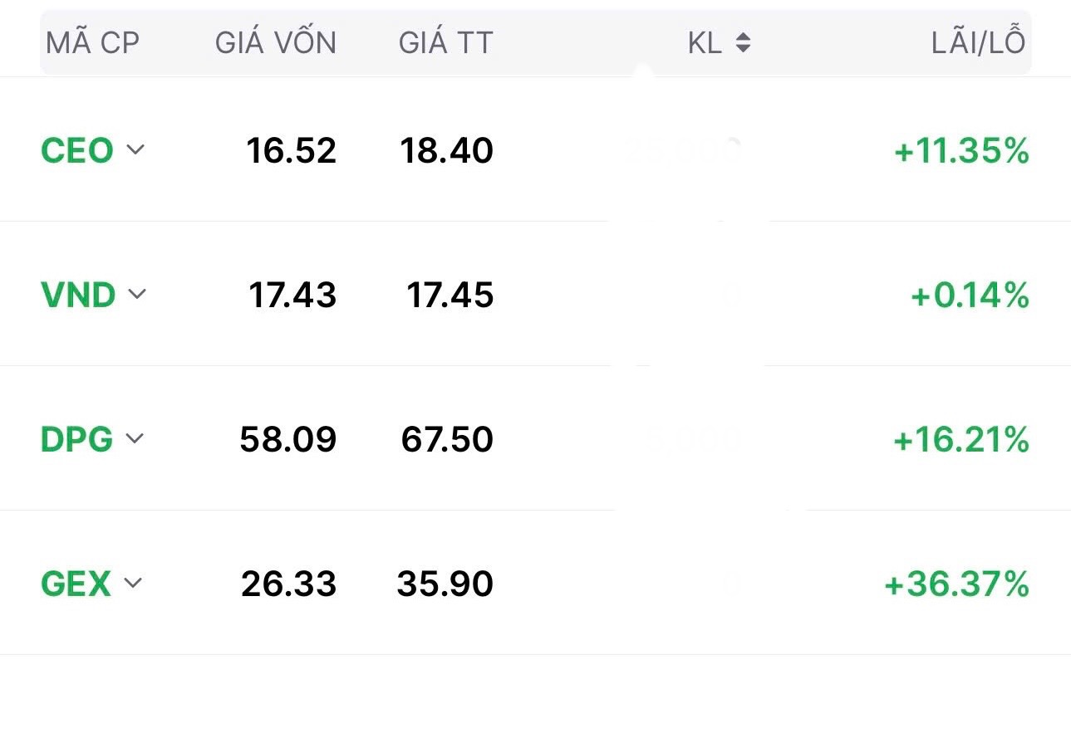Select CEO profit value +11.35%
Screen dimensions: 1071x743
(961, 152)
